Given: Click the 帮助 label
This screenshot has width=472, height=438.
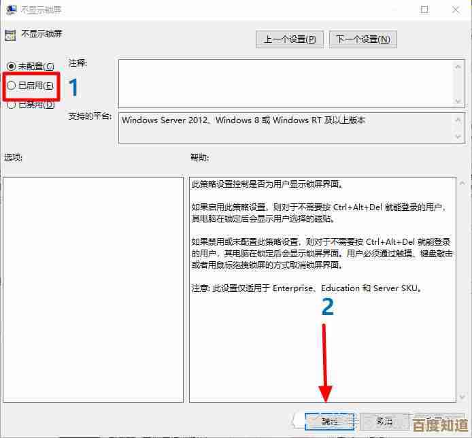Looking at the screenshot, I should pyautogui.click(x=199, y=157).
